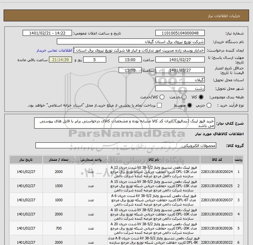This screenshot has height=245, width=253.
Task: Click item code 2283130183020024
Action: pos(217,172)
